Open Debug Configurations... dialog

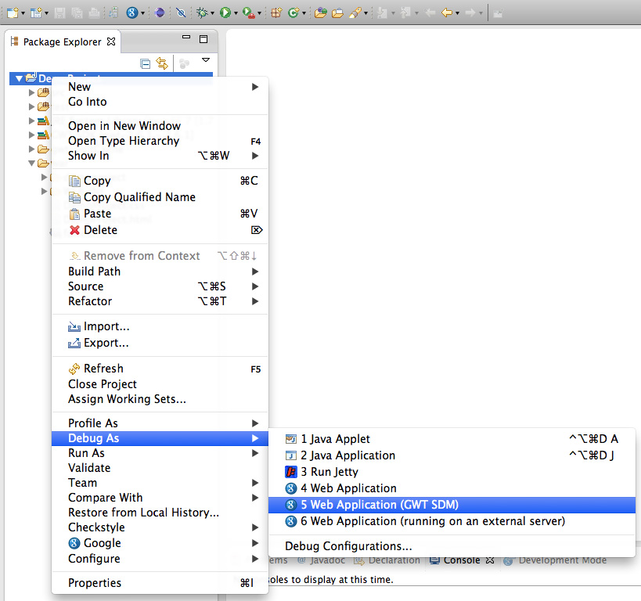click(x=348, y=546)
